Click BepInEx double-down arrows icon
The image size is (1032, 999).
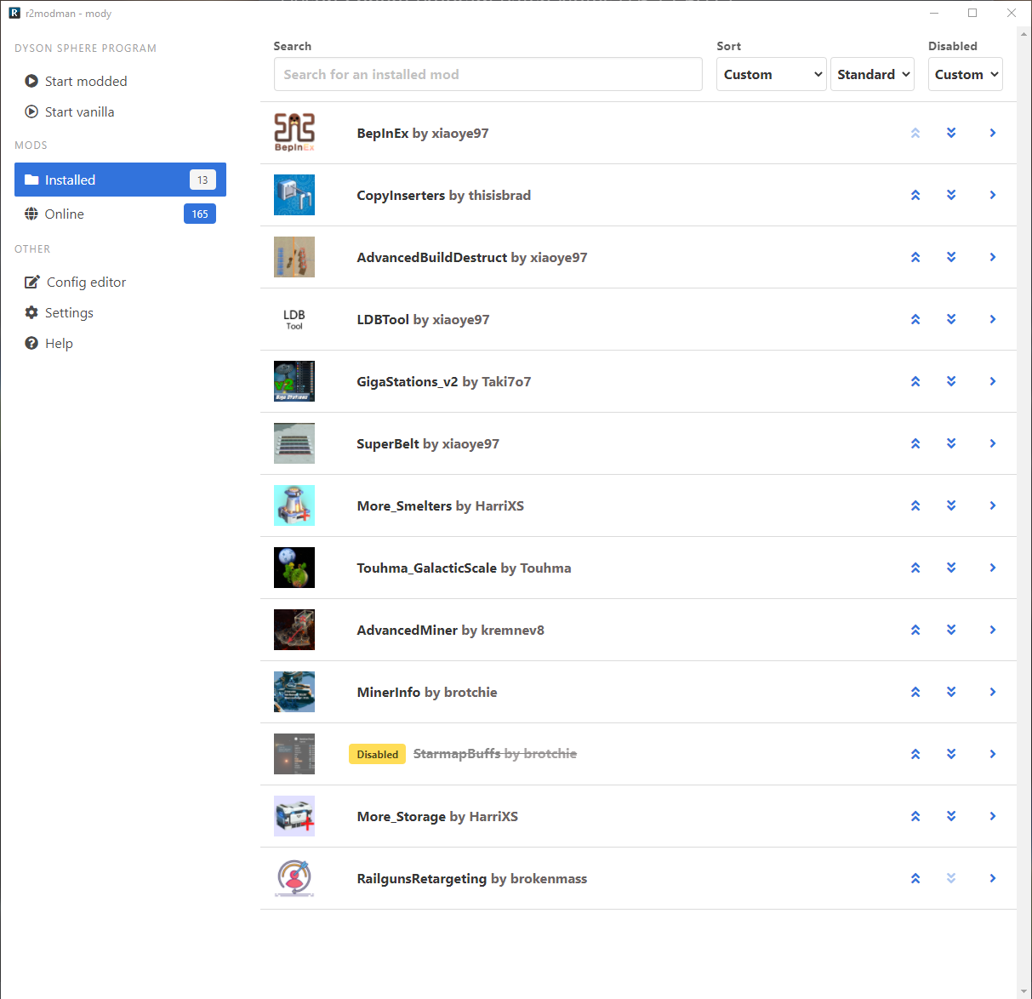(951, 133)
